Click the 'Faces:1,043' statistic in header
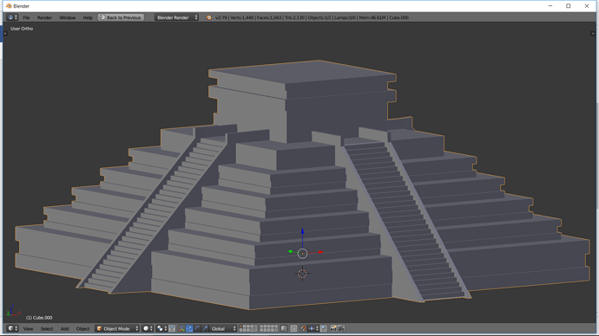The height and width of the screenshot is (336, 599). (x=269, y=17)
